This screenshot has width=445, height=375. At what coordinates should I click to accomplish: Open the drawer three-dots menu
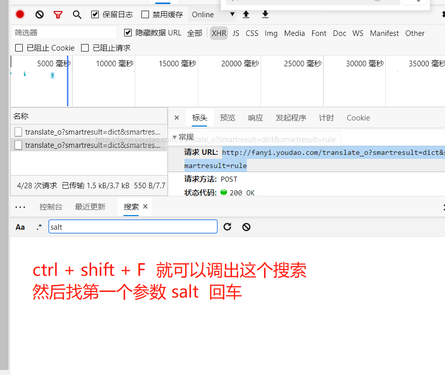[20, 207]
